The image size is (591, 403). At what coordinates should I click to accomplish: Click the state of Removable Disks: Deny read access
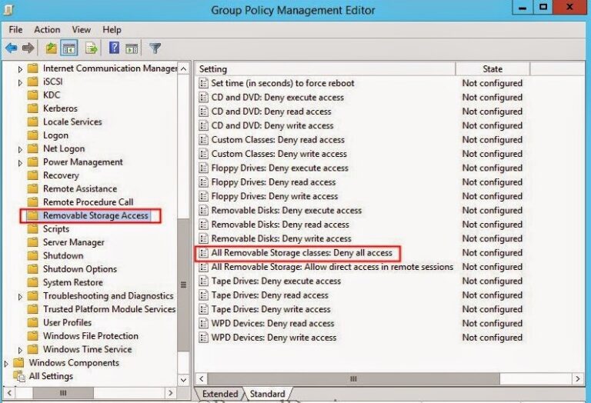(492, 225)
